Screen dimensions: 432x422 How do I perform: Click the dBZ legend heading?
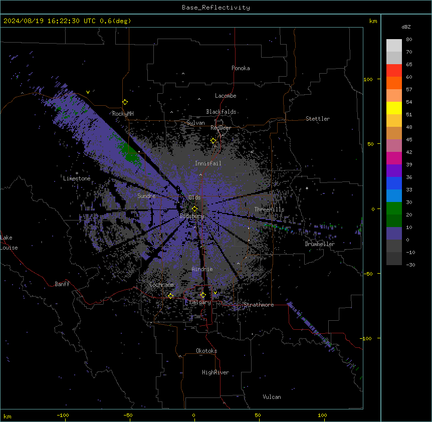point(406,27)
